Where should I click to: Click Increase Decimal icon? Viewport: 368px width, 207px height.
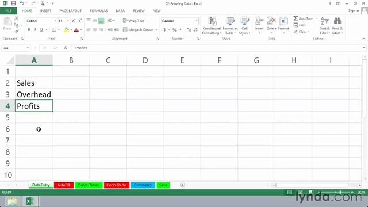[x=189, y=30]
